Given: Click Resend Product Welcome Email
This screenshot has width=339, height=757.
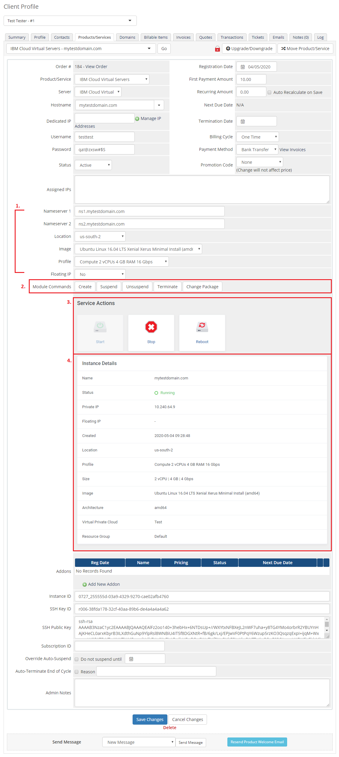Looking at the screenshot, I should click(257, 742).
